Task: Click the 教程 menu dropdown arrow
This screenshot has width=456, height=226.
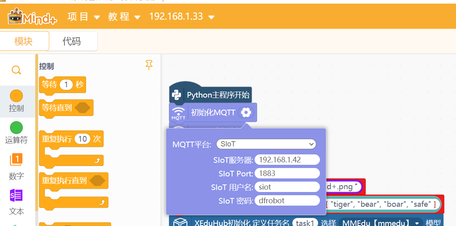Action: point(138,17)
